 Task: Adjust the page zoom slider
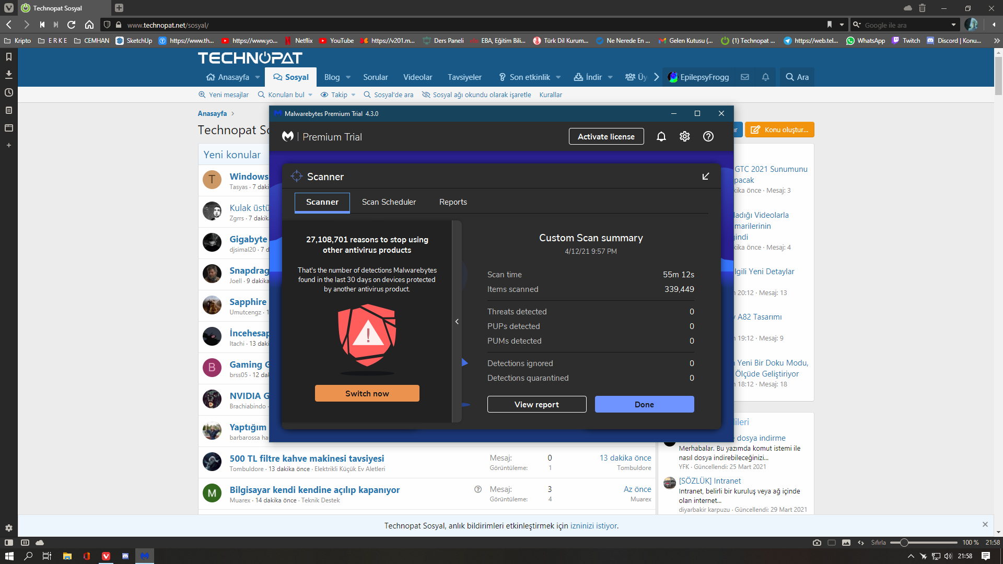coord(904,543)
